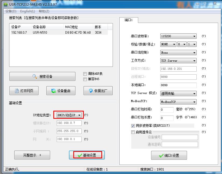The height and width of the screenshot is (174, 222).
Task: Click document icon on 打开网页 button
Action: click(17, 91)
